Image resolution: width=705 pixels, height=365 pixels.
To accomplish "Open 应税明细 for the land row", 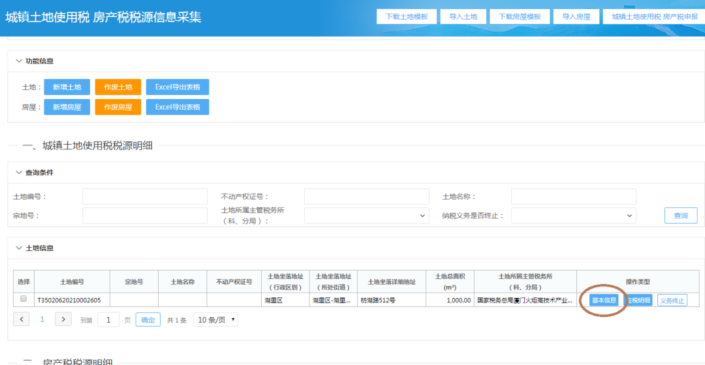I will point(638,300).
